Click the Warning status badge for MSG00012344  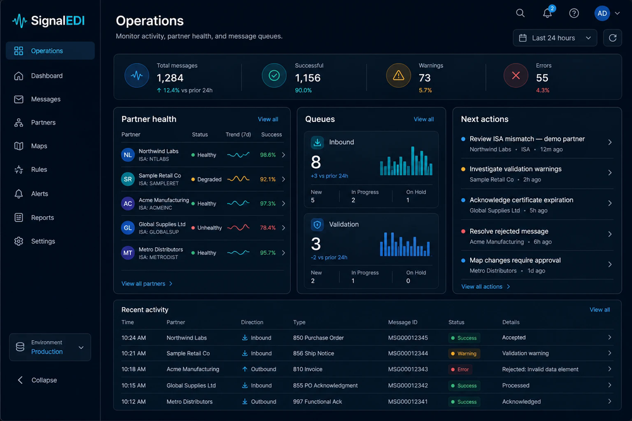(464, 353)
